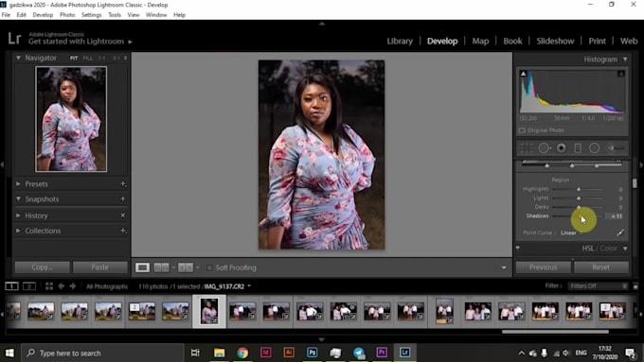Collapse the Histogram panel
Viewport: 644px width, 362px height.
click(625, 60)
